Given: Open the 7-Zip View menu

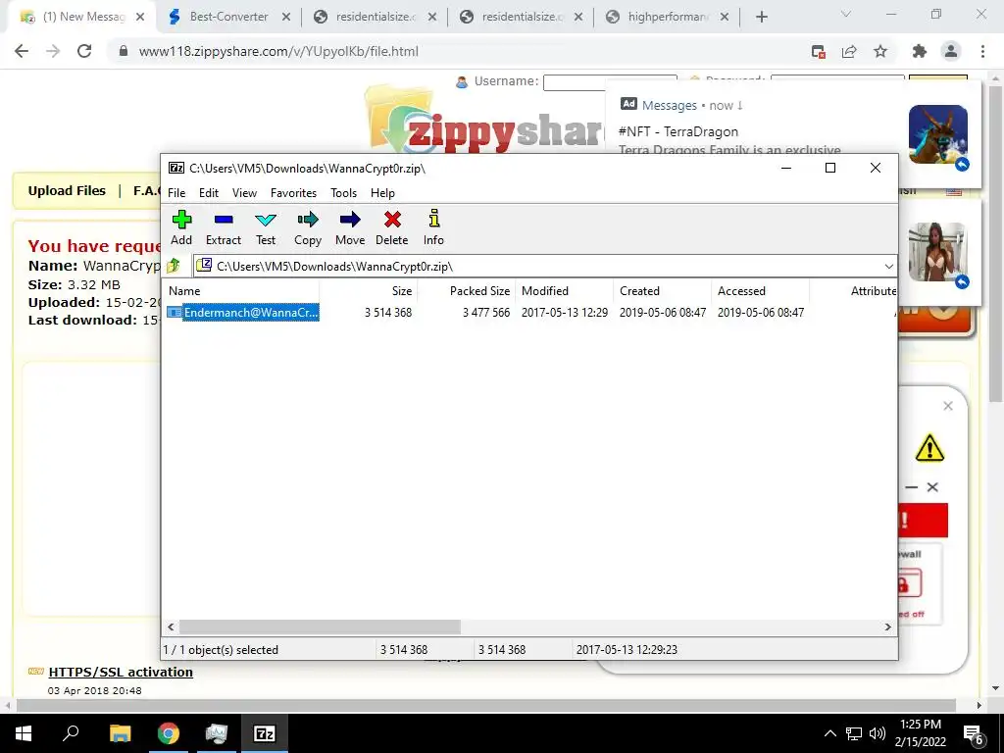Looking at the screenshot, I should tap(244, 193).
